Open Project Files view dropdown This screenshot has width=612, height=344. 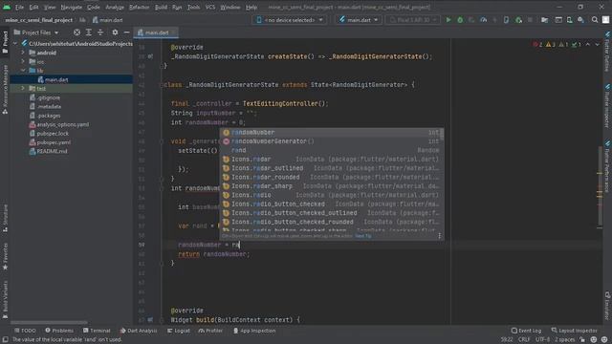pos(36,32)
